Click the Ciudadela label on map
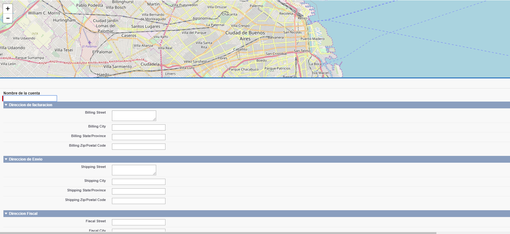 tap(150, 64)
